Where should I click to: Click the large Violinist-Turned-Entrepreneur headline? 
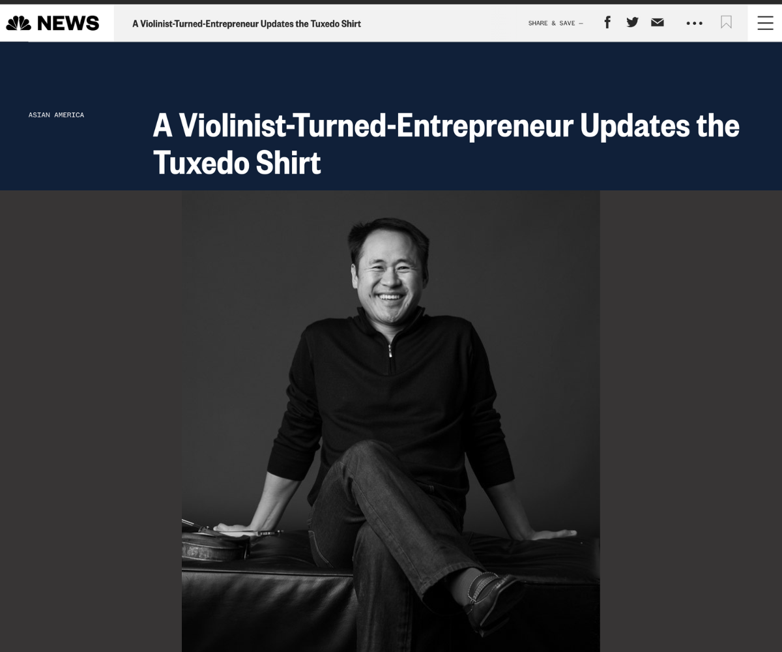446,143
